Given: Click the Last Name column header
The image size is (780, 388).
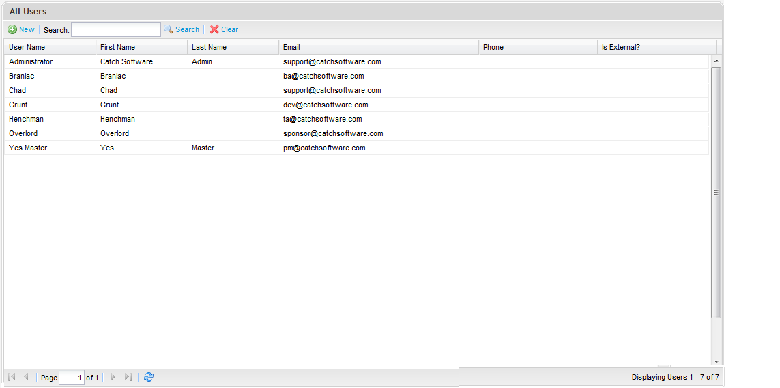Looking at the screenshot, I should pyautogui.click(x=209, y=47).
